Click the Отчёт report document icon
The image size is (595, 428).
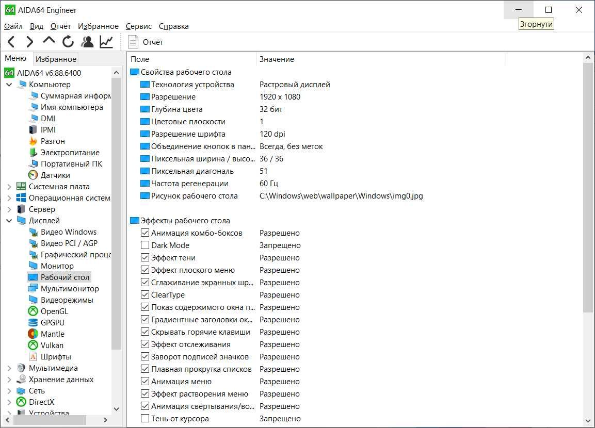pyautogui.click(x=133, y=42)
